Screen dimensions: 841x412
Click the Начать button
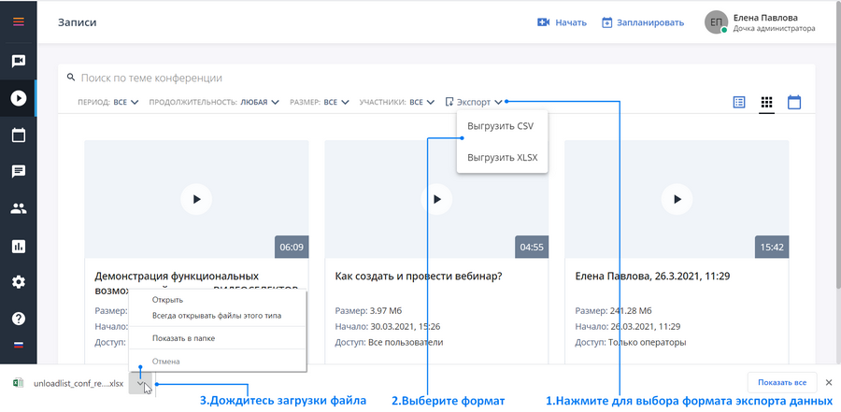(x=562, y=22)
